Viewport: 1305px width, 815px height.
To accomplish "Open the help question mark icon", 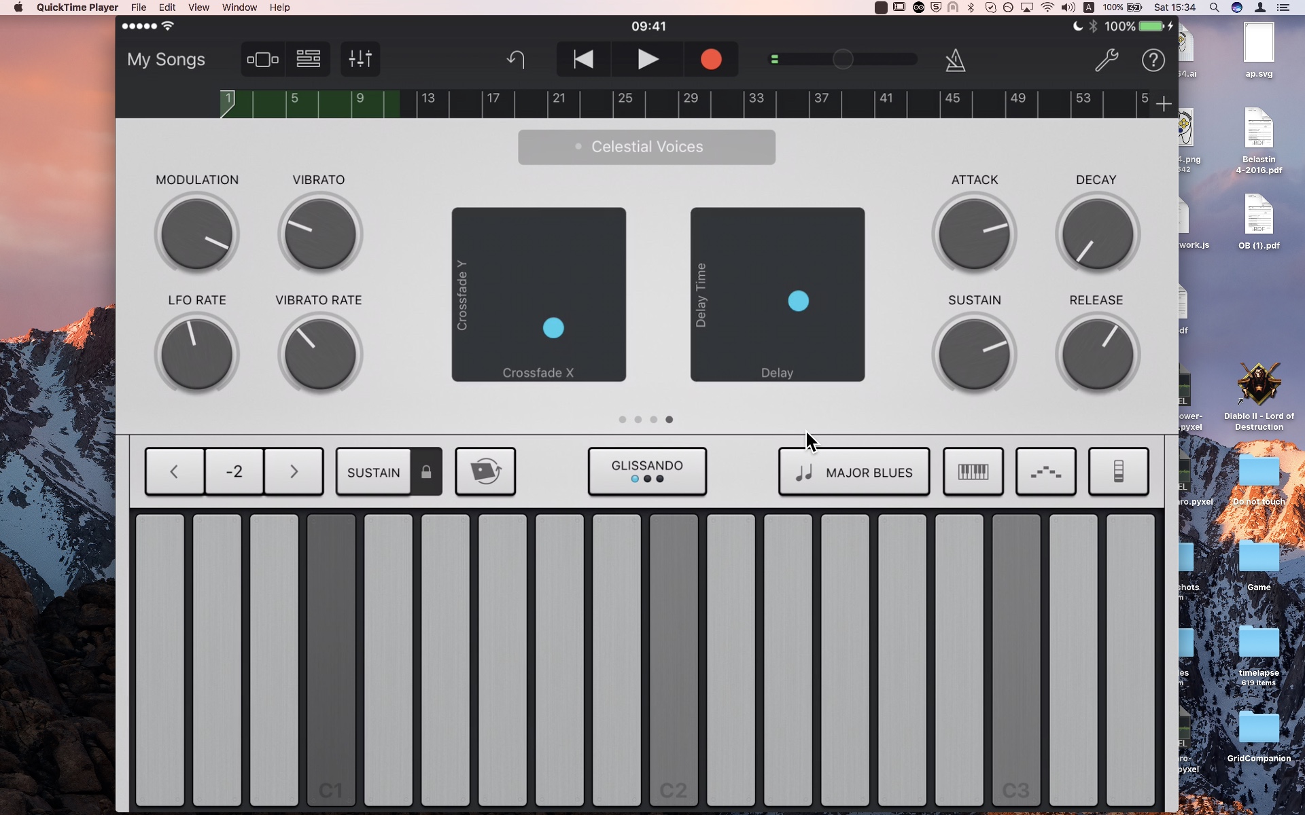I will 1153,60.
